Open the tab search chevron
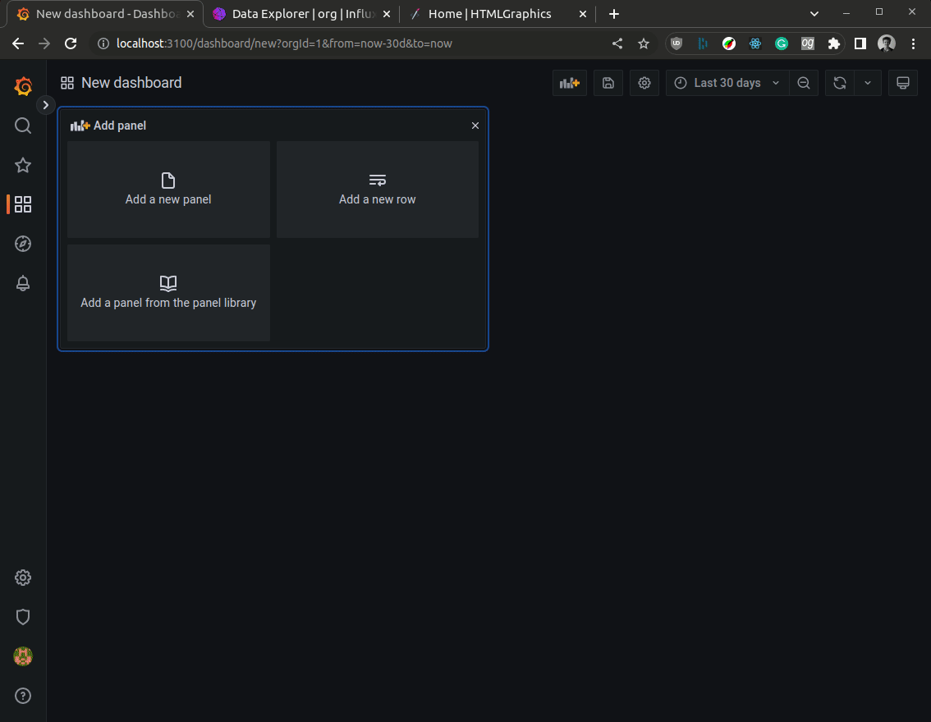The image size is (931, 722). point(814,14)
